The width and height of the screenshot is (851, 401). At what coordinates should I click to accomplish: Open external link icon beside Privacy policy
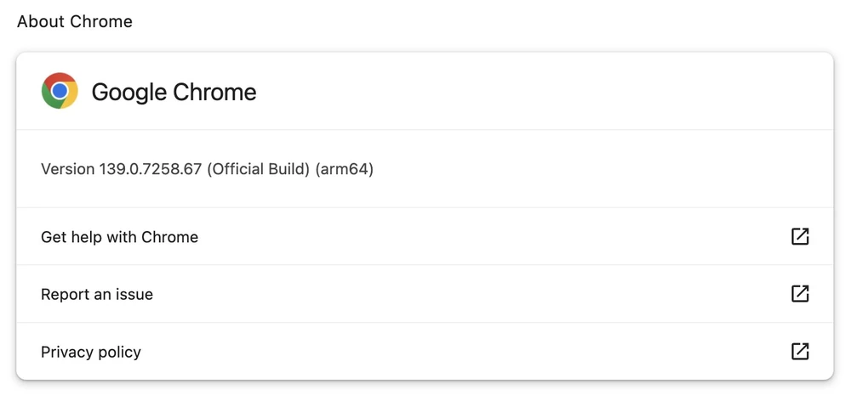click(800, 351)
